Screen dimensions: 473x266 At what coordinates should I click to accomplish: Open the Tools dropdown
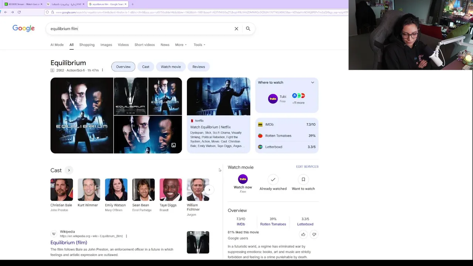[200, 45]
